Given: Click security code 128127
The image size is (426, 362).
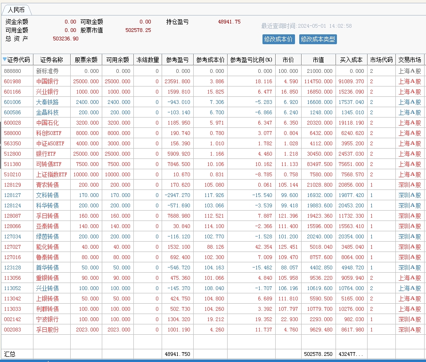Looking at the screenshot, I should click(13, 195).
